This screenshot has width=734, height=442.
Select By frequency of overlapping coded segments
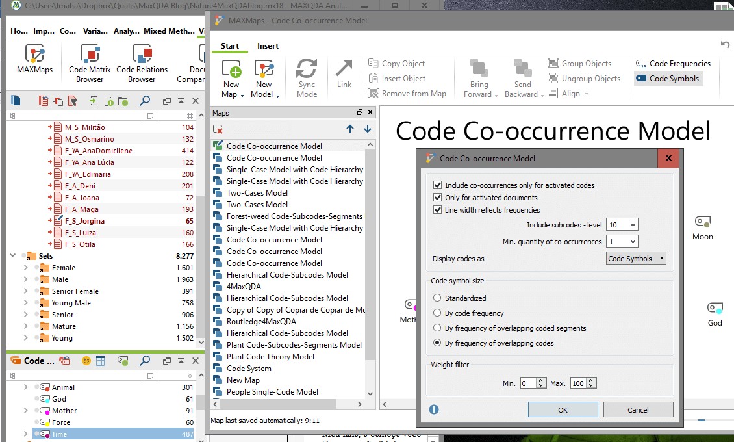coord(437,328)
